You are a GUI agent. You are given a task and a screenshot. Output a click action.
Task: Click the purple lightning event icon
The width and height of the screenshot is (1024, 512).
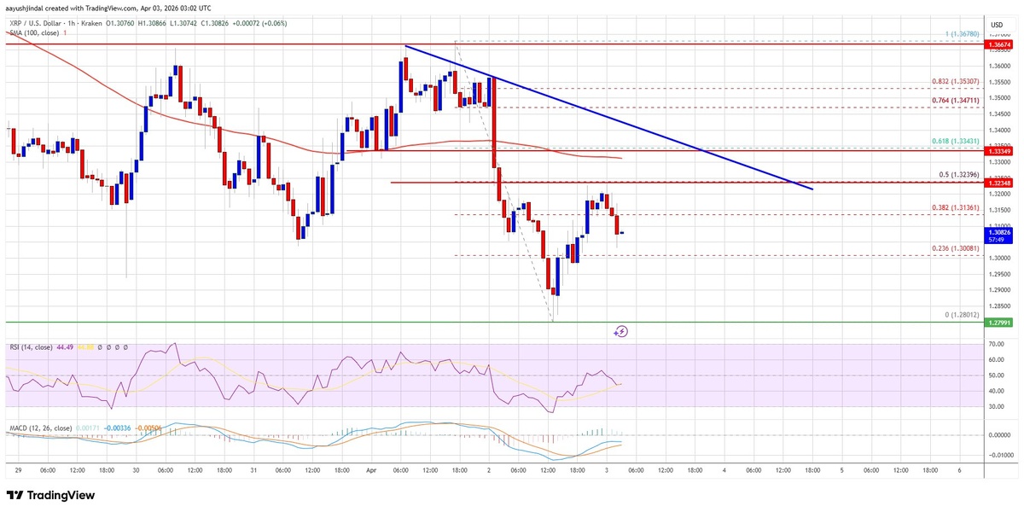coord(621,331)
